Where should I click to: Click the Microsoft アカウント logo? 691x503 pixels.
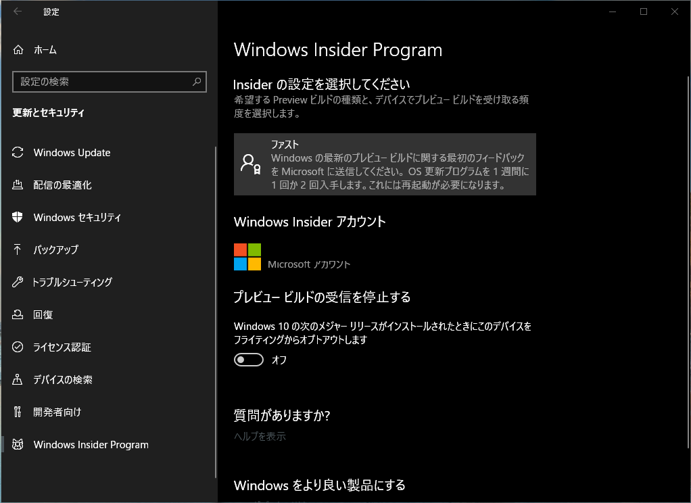(x=247, y=257)
